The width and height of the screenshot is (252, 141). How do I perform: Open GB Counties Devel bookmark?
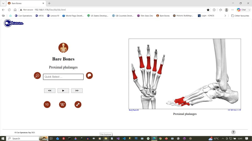click(x=123, y=16)
